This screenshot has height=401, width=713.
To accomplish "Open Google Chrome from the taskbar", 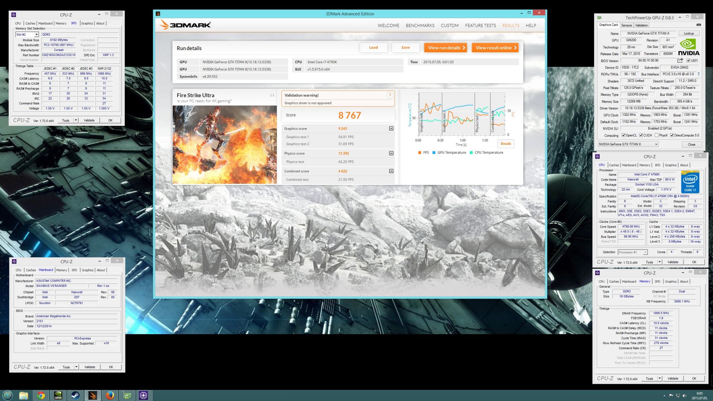I will [41, 395].
